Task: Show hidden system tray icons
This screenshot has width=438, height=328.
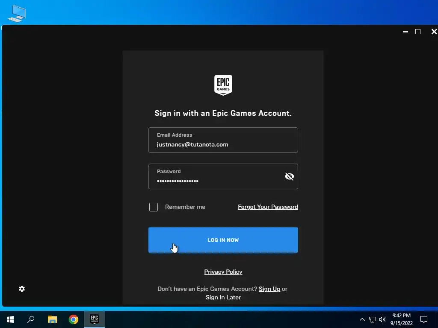Action: click(362, 319)
